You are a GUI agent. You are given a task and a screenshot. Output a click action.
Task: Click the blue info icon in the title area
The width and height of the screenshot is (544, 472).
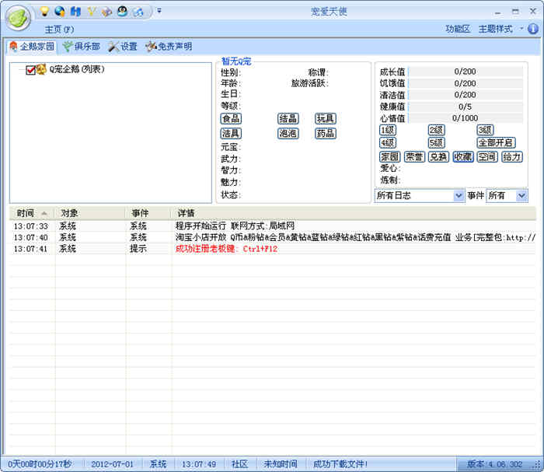pyautogui.click(x=533, y=29)
